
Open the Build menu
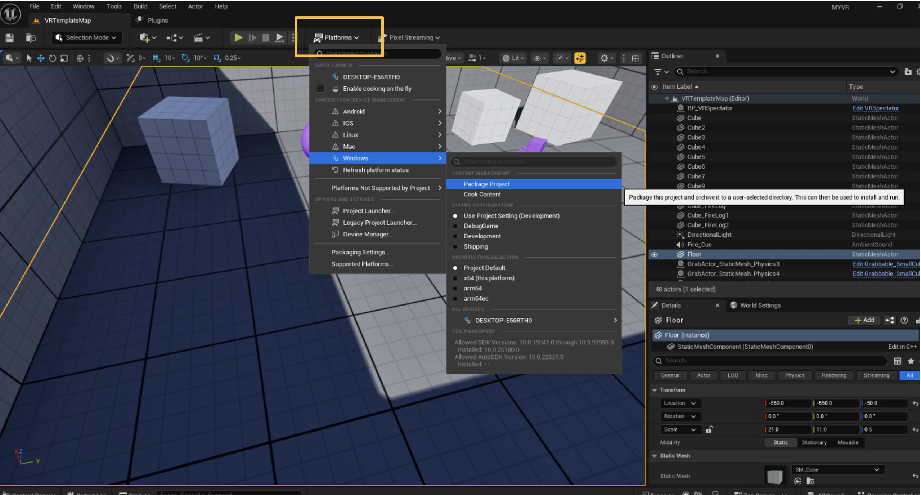[140, 6]
